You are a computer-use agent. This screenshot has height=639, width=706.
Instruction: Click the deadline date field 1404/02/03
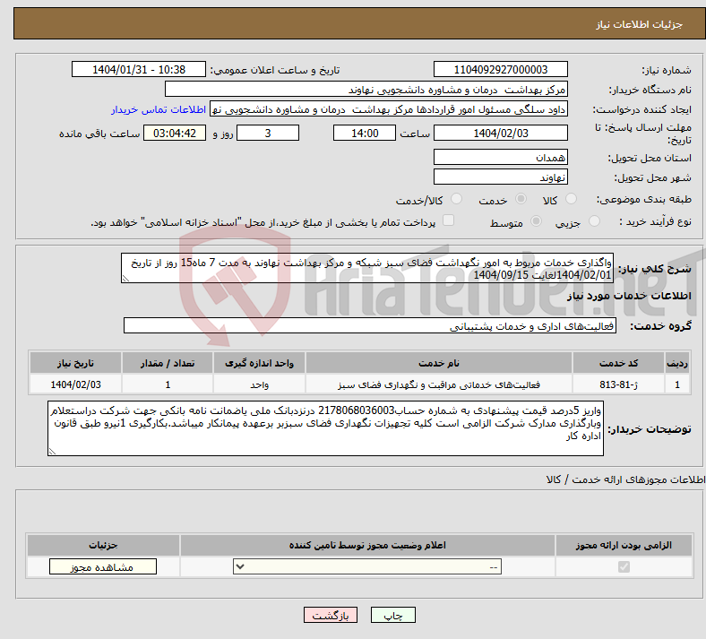click(500, 133)
